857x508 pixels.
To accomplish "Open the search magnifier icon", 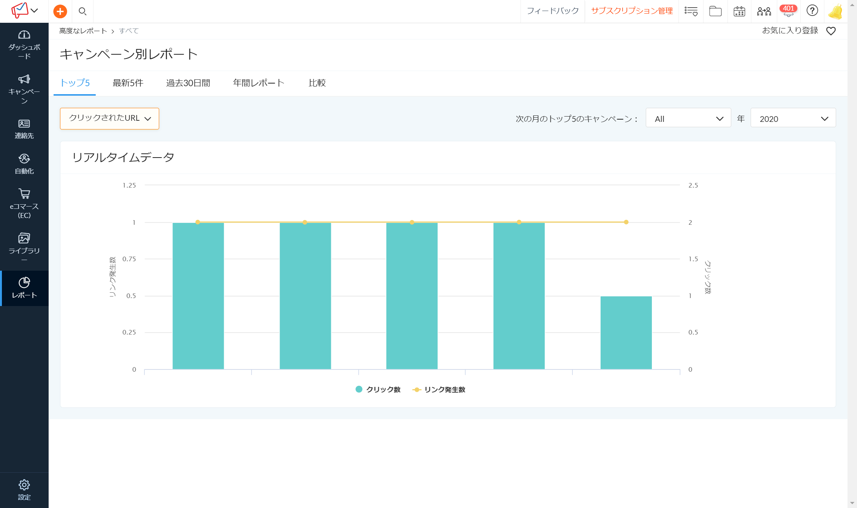I will pyautogui.click(x=82, y=11).
